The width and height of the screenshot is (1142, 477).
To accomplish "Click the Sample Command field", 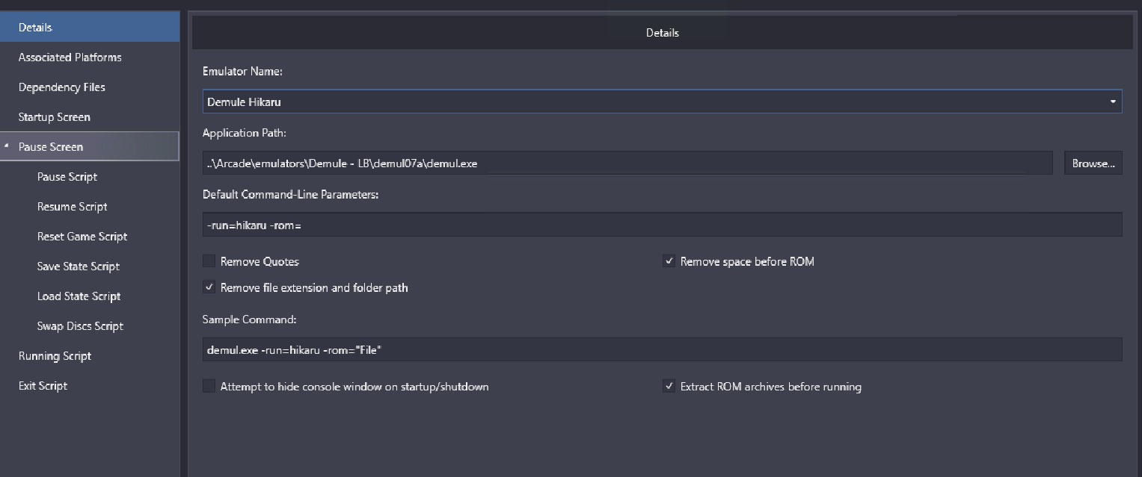I will click(662, 349).
